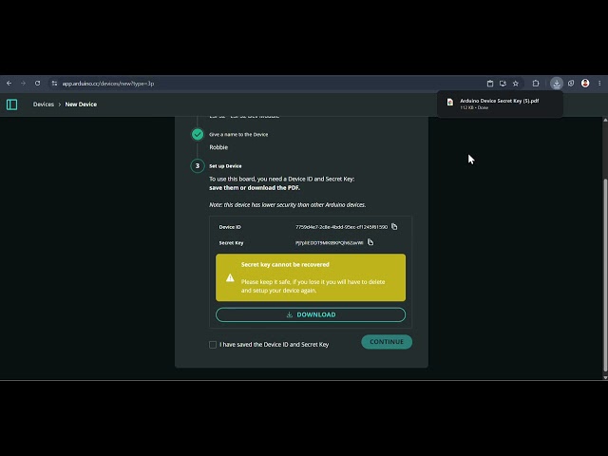
Task: Click the Set up Device heading
Action: point(225,166)
